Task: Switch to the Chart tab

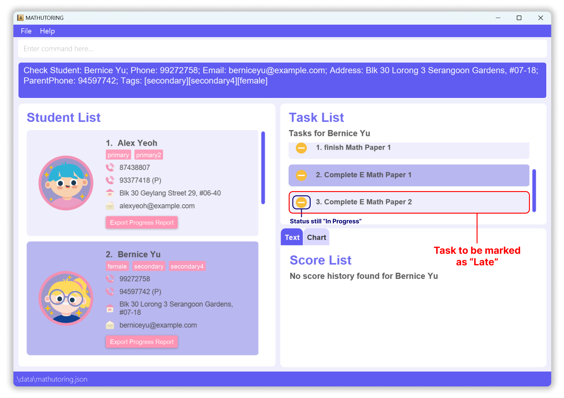Action: pyautogui.click(x=316, y=237)
